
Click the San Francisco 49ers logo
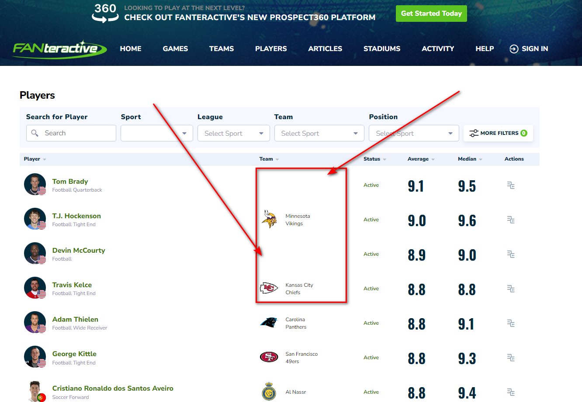269,357
